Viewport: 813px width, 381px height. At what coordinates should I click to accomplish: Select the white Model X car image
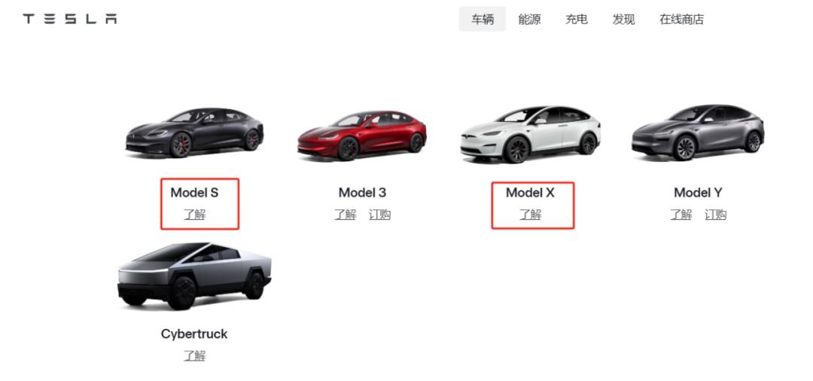(531, 134)
